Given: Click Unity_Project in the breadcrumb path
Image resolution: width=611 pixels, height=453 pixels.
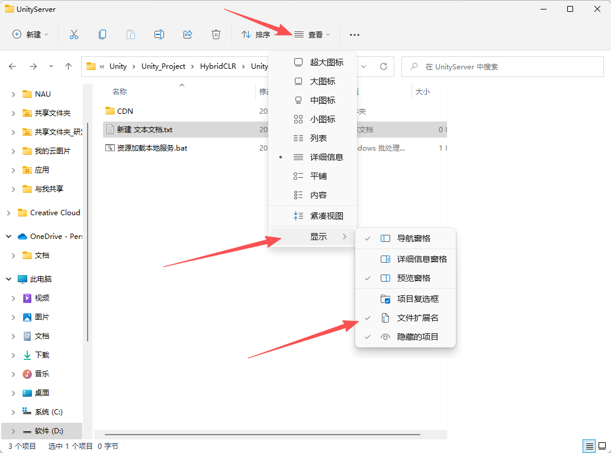Looking at the screenshot, I should click(x=163, y=66).
